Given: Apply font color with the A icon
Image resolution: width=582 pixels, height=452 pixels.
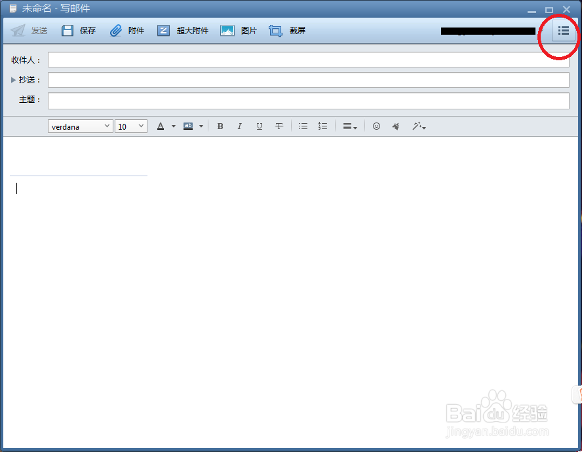Looking at the screenshot, I should (161, 126).
